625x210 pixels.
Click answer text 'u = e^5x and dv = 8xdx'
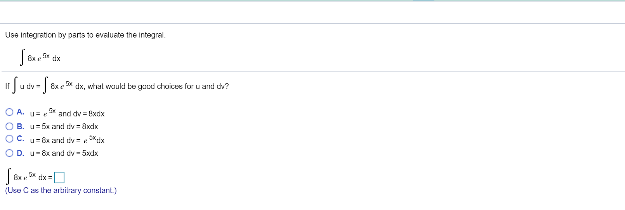tap(67, 114)
